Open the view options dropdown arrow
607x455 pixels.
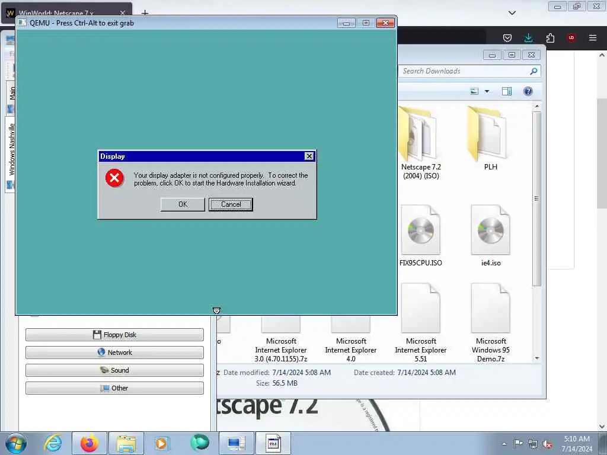coord(487,91)
